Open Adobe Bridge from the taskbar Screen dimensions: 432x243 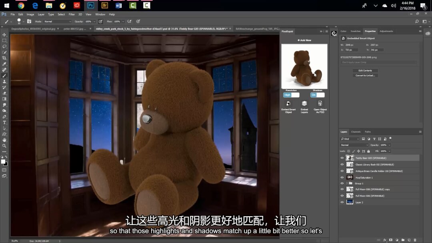[105, 5]
